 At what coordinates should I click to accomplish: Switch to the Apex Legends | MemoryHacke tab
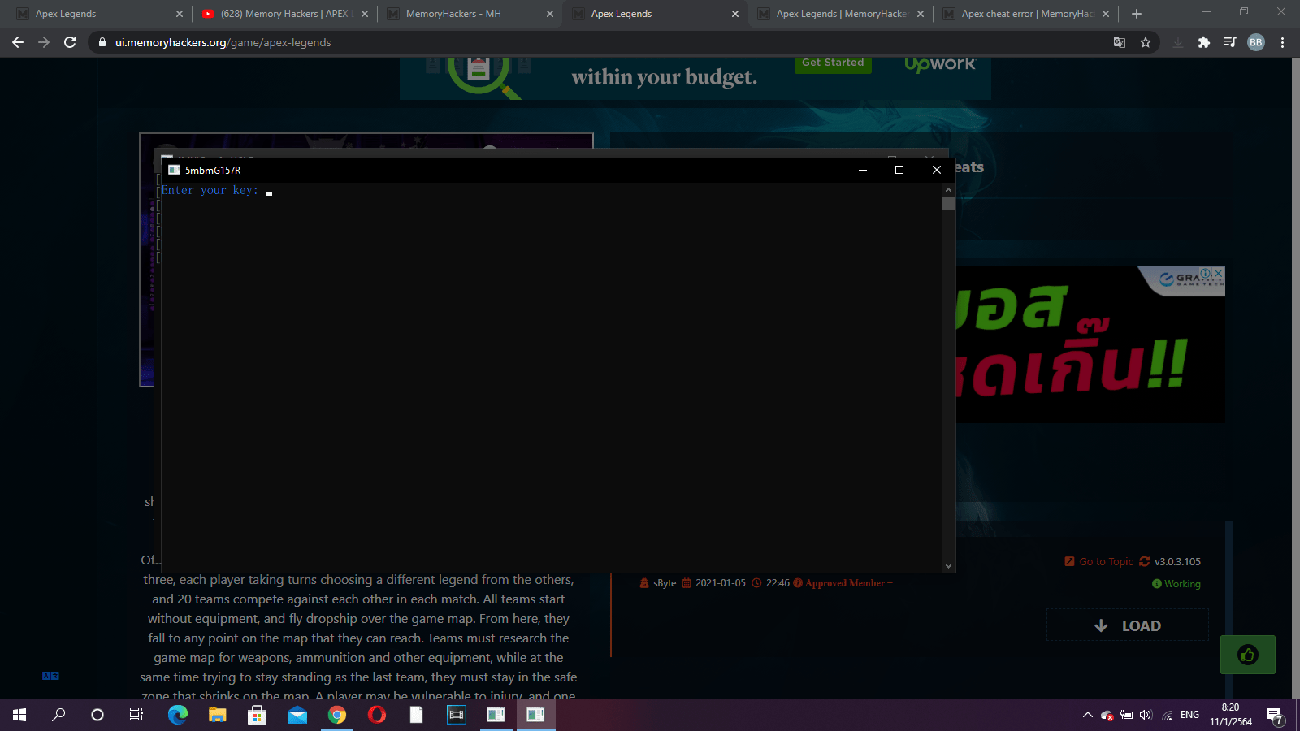coord(840,14)
